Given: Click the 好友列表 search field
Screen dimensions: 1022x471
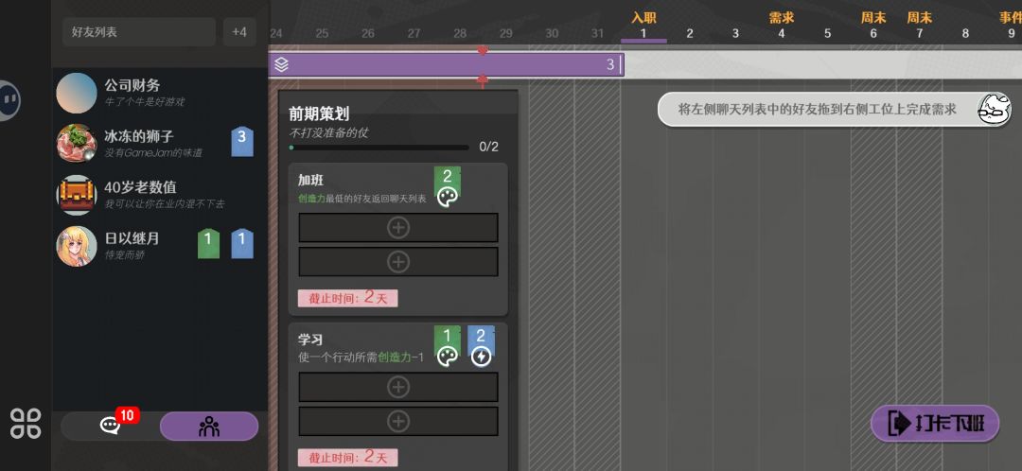Looking at the screenshot, I should tap(139, 32).
